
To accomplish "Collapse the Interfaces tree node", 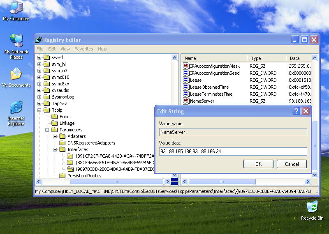I will [x=55, y=149].
